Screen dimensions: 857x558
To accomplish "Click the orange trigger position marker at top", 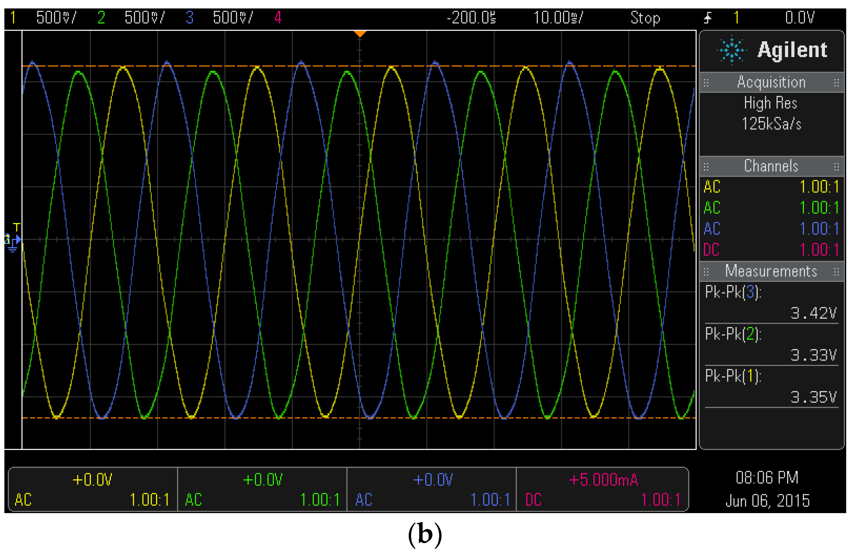I will (360, 34).
